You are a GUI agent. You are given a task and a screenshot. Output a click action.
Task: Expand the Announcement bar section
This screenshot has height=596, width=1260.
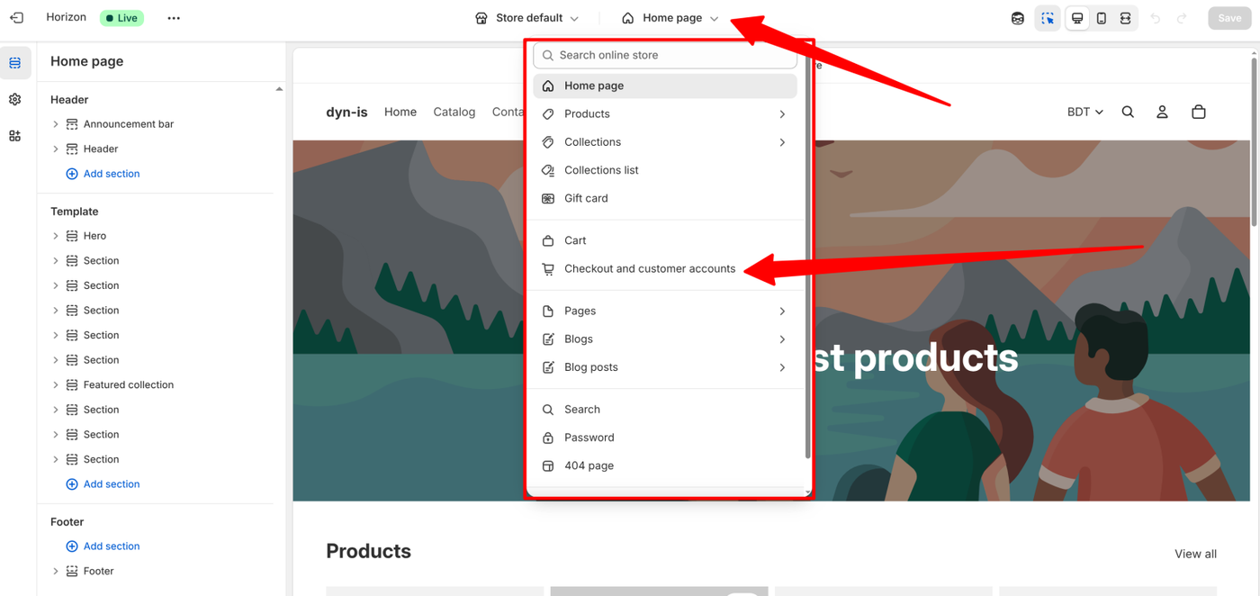(x=56, y=124)
